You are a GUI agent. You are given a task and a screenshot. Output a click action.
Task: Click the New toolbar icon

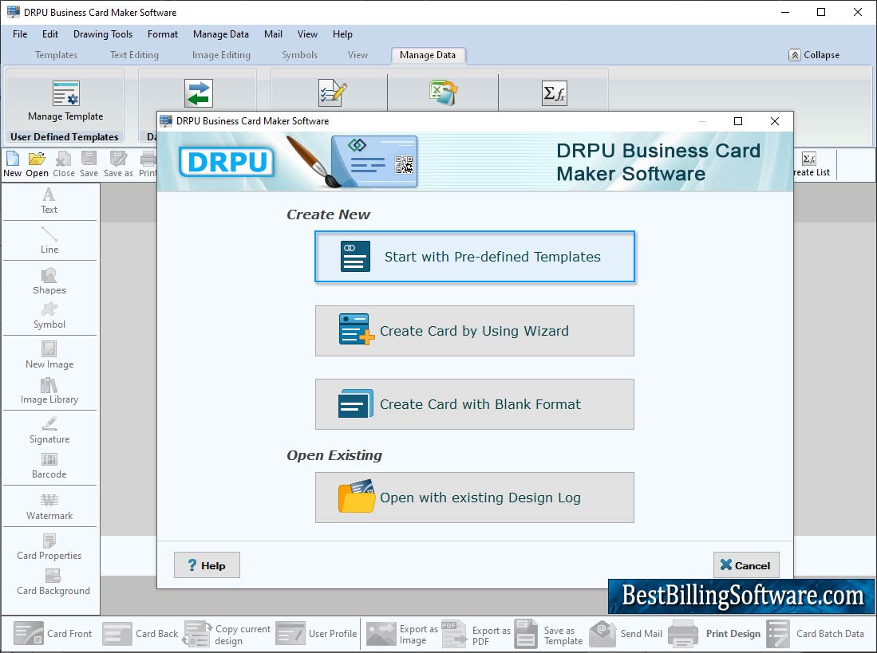[12, 164]
